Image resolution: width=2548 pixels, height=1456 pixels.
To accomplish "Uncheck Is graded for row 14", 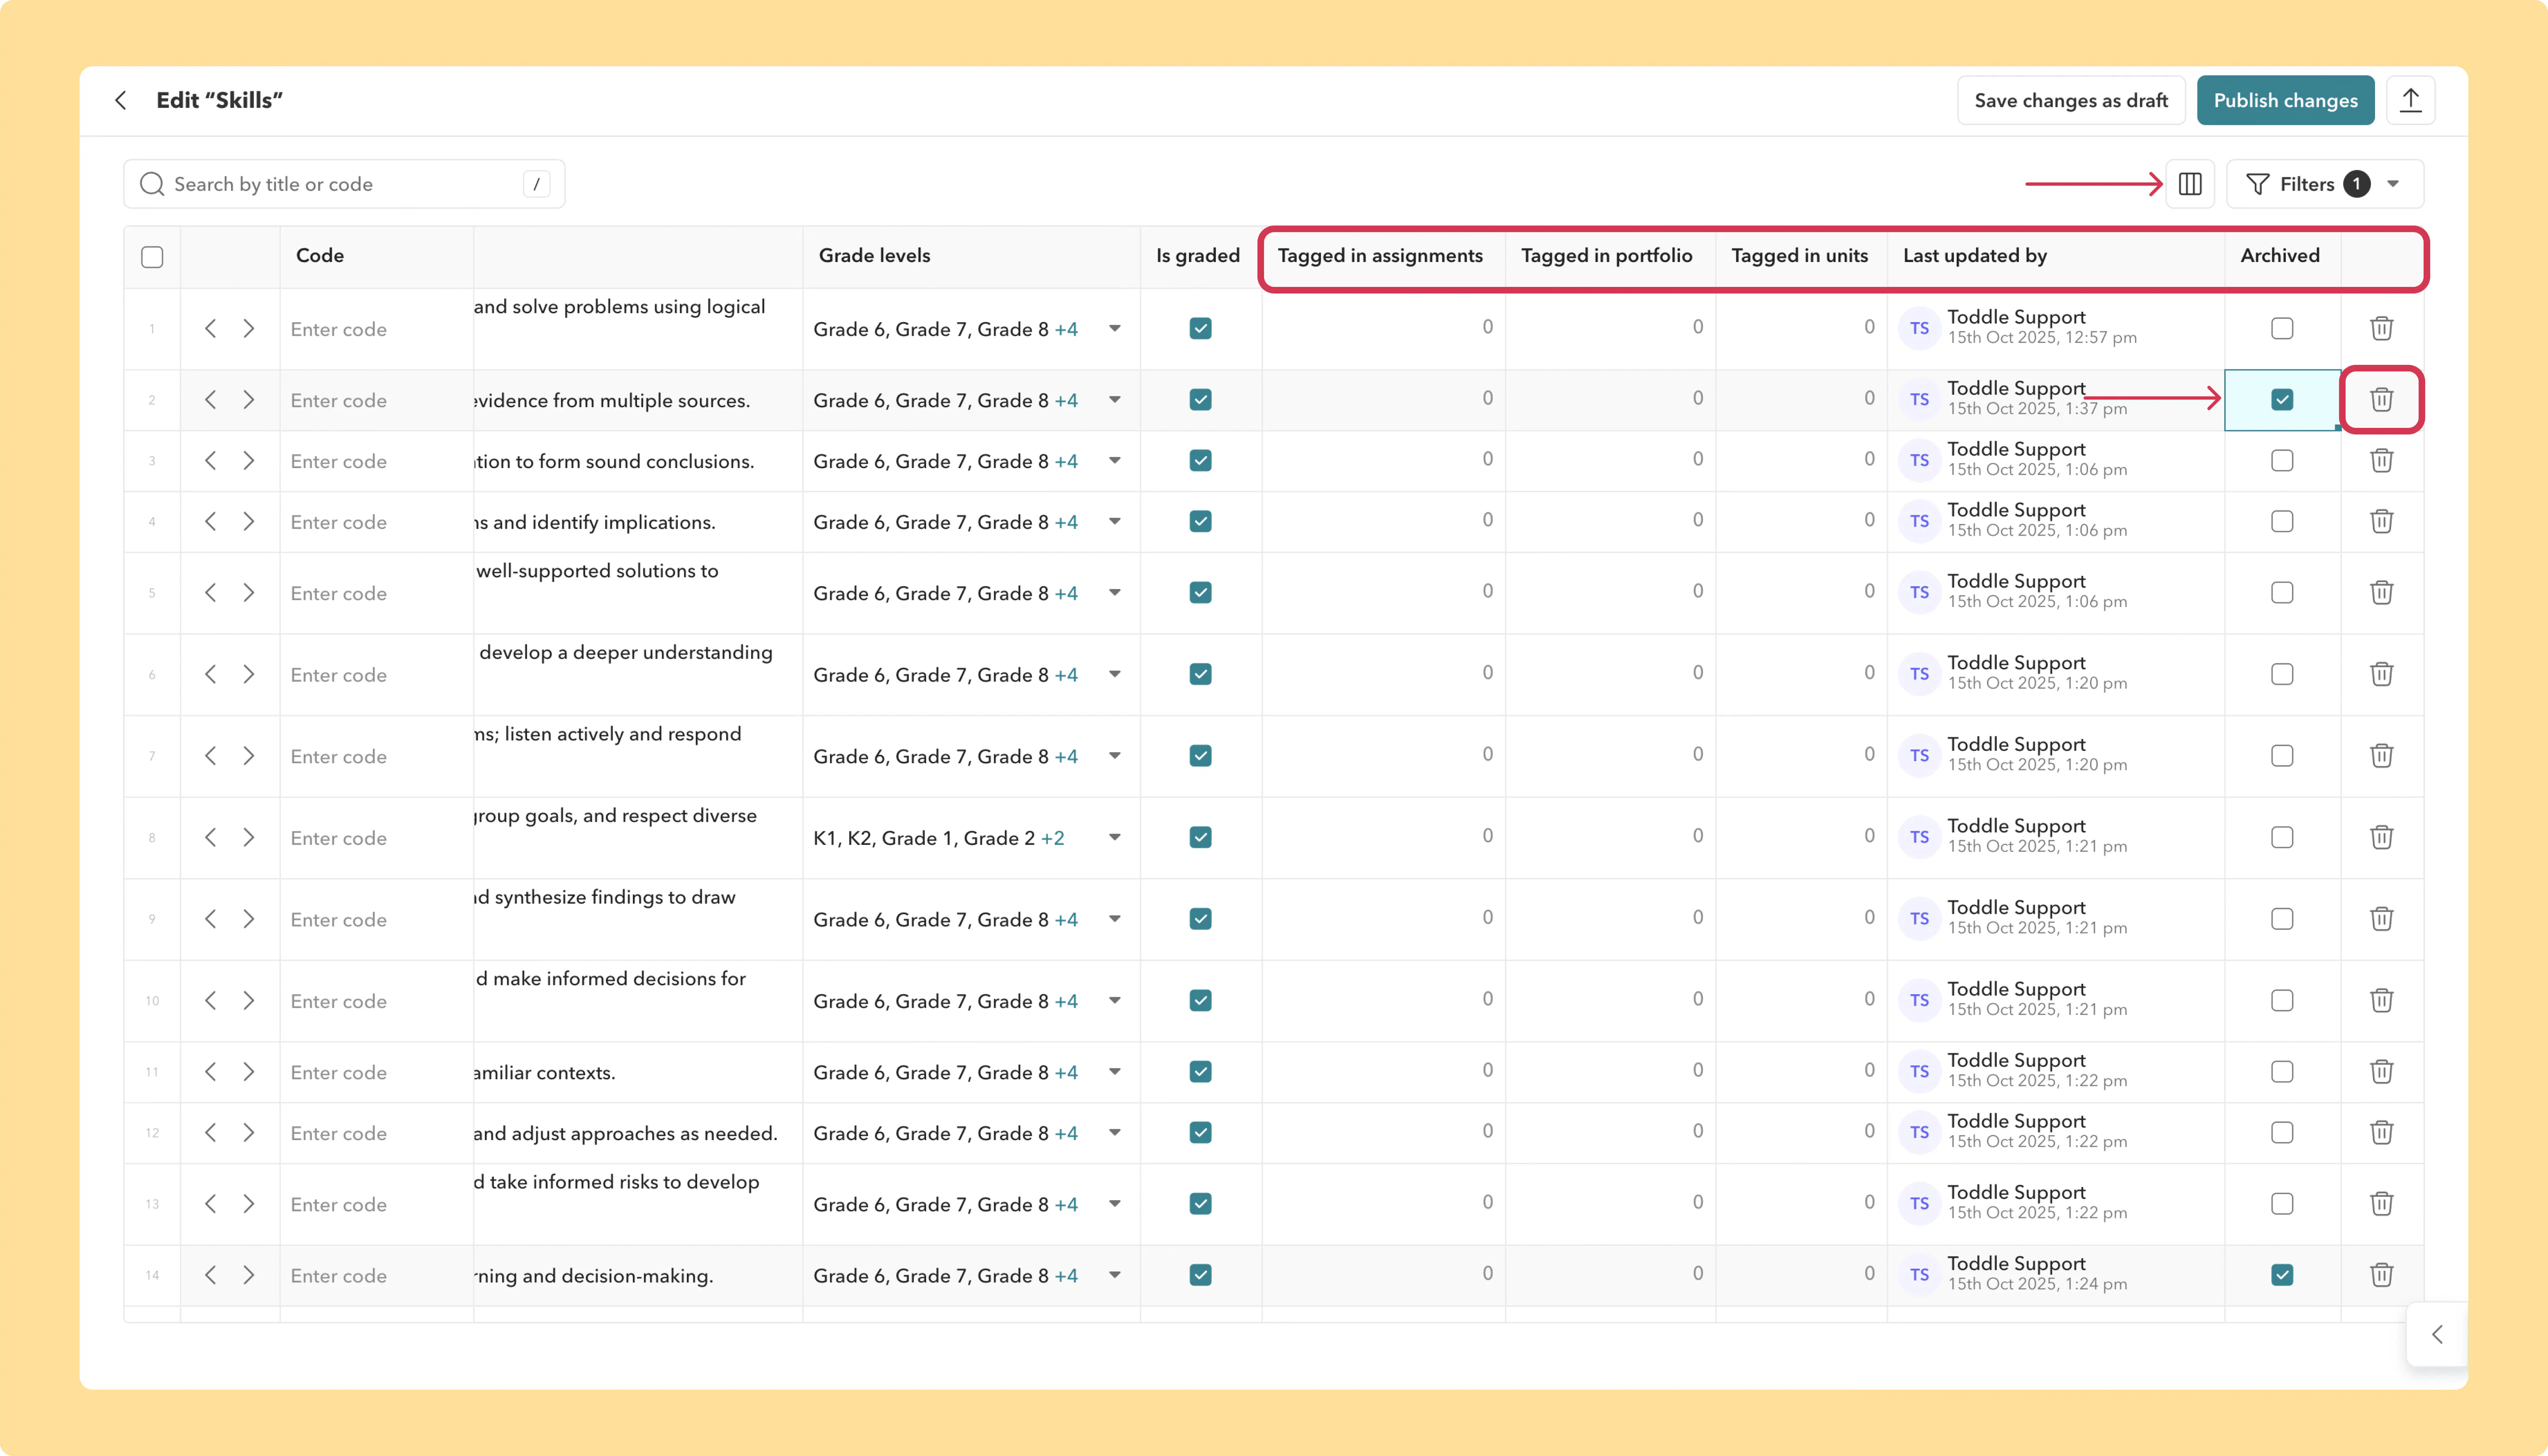I will tap(1200, 1275).
